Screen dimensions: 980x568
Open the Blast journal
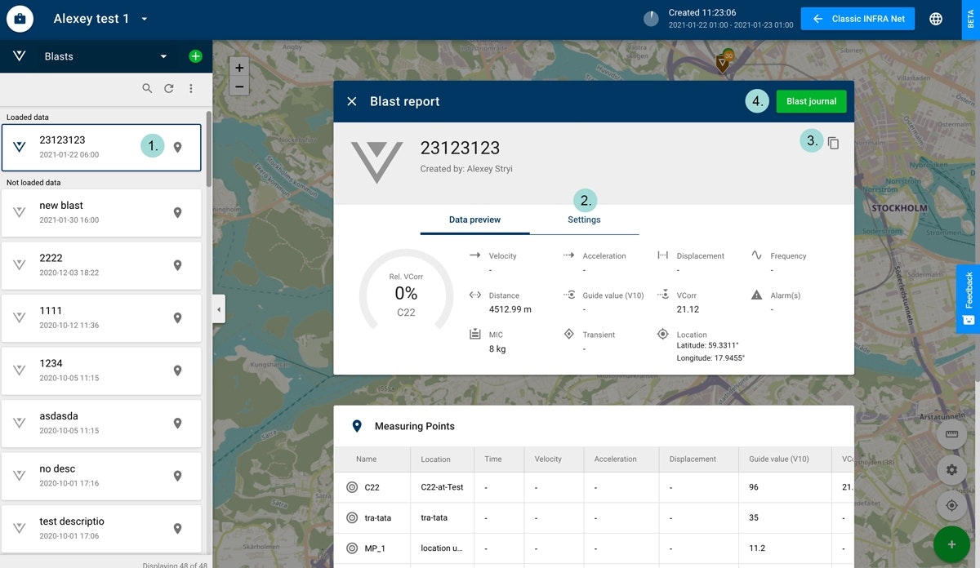811,101
